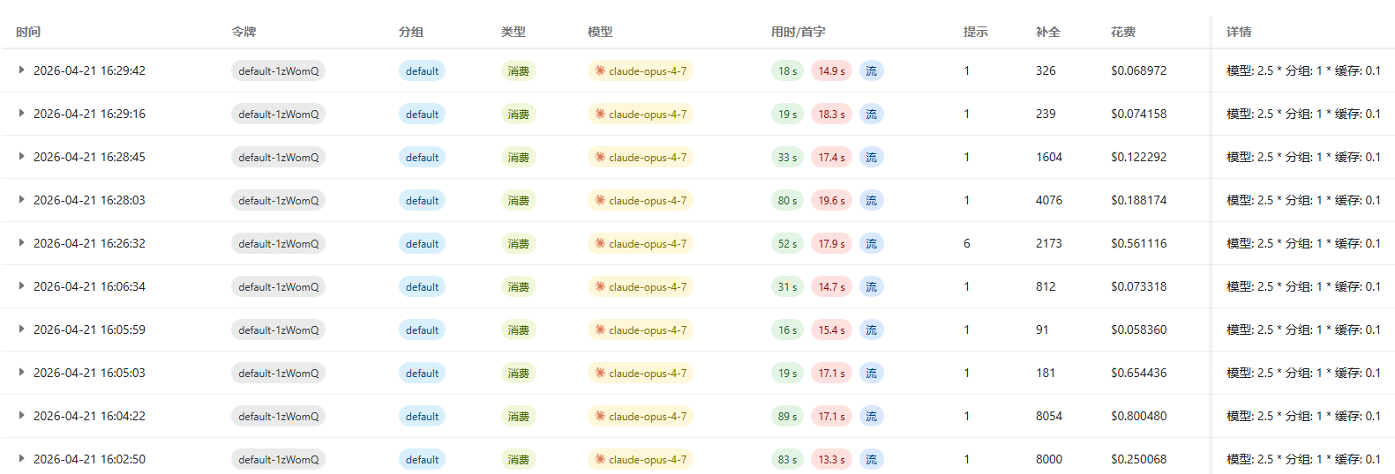Click the Claude icon in the 16:26:32 row
Image resolution: width=1395 pixels, height=474 pixels.
click(600, 243)
